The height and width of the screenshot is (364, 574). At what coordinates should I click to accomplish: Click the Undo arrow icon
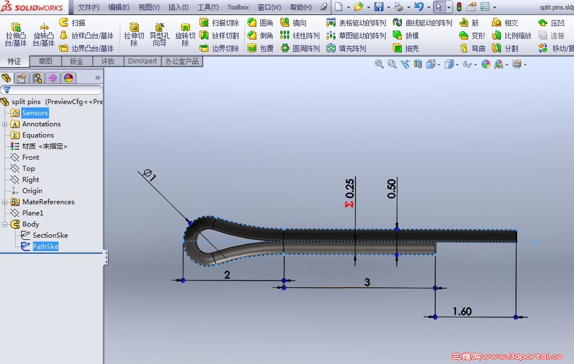419,7
